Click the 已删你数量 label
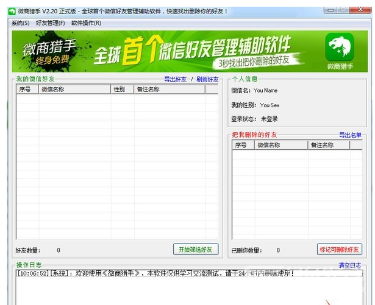The width and height of the screenshot is (375, 305). [x=246, y=250]
